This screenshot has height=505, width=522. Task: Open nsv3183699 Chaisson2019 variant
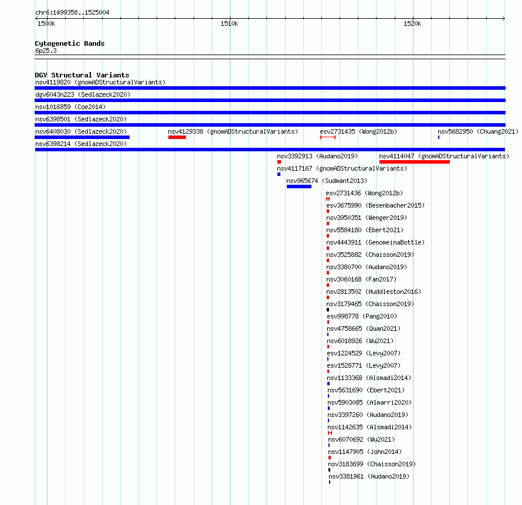pyautogui.click(x=372, y=464)
